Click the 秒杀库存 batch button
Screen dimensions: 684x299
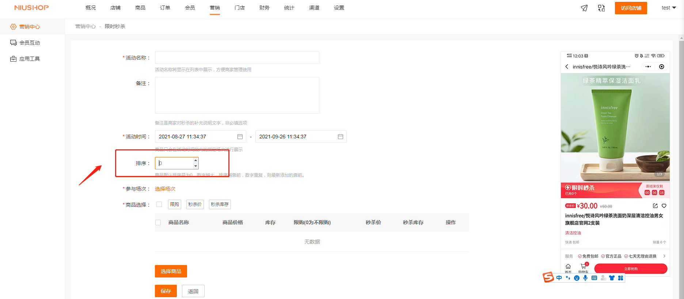point(220,204)
